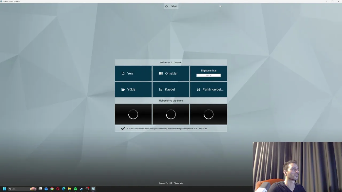Open OBS Studio from the taskbar
342x192 pixels.
point(87,189)
